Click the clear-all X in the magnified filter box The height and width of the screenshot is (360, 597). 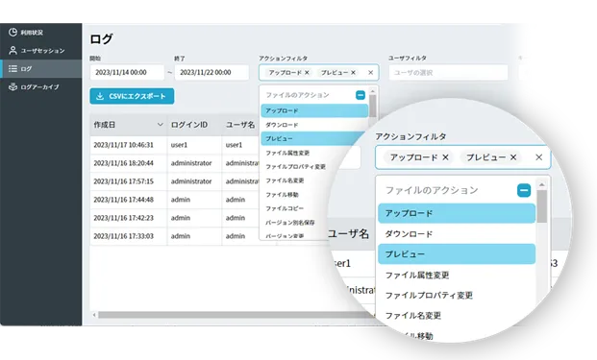click(x=538, y=157)
